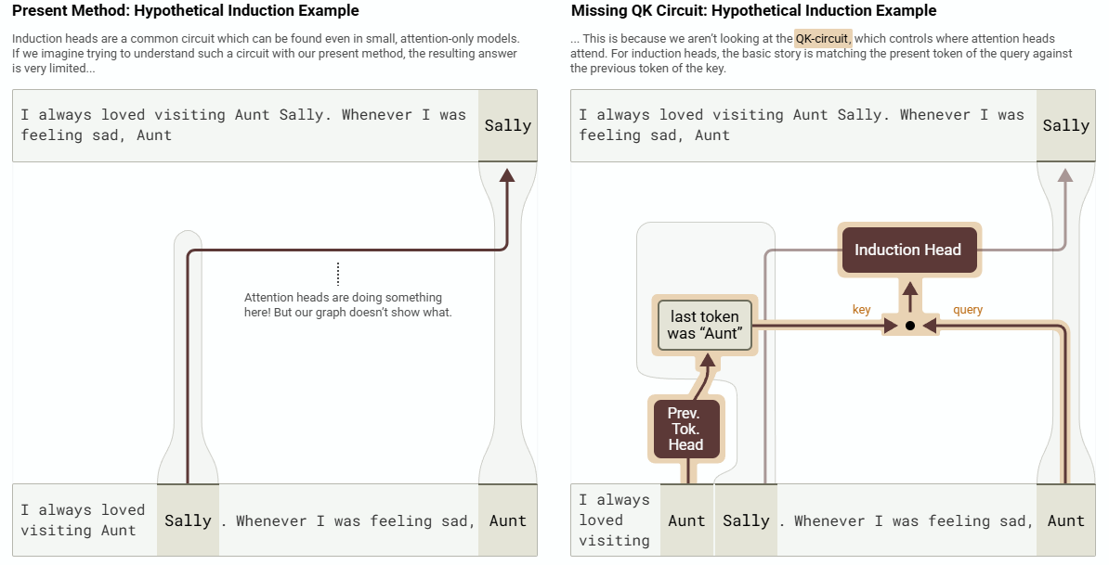
Task: Click the 'last token was "Aunt"' box
Action: pos(704,325)
